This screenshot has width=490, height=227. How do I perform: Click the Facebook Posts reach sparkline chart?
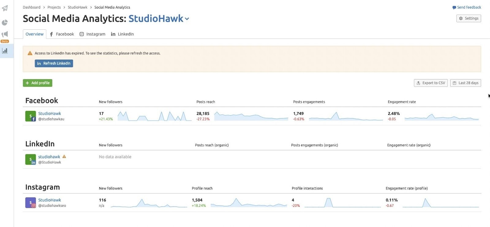(251, 116)
